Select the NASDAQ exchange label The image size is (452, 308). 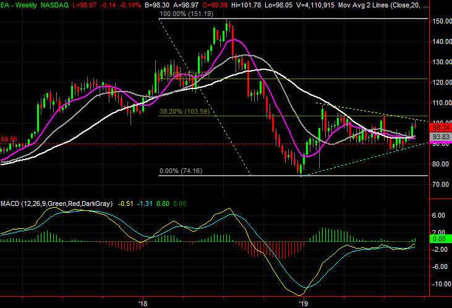[58, 4]
